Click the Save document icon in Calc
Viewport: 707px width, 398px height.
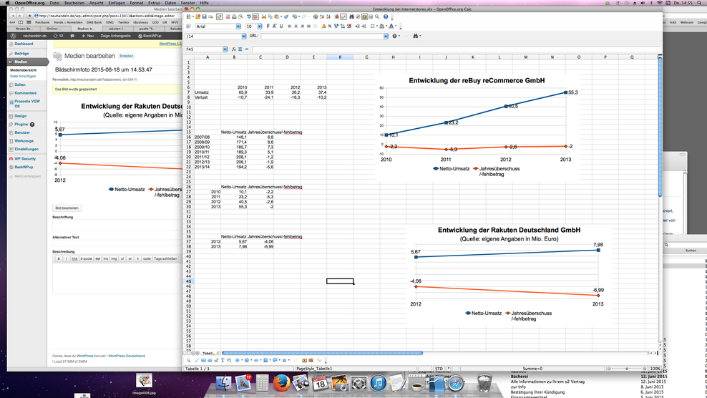point(204,16)
